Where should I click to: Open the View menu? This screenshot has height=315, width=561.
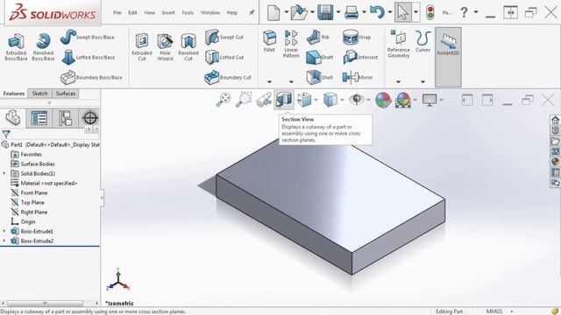point(150,12)
